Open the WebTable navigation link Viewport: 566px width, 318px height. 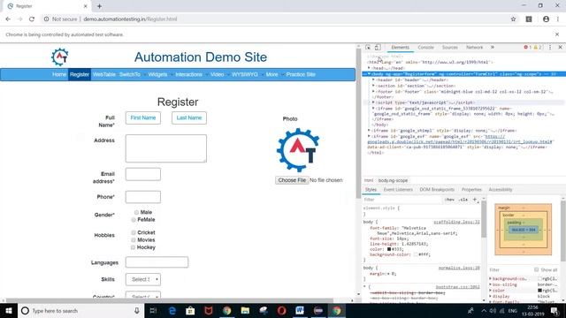[x=104, y=74]
